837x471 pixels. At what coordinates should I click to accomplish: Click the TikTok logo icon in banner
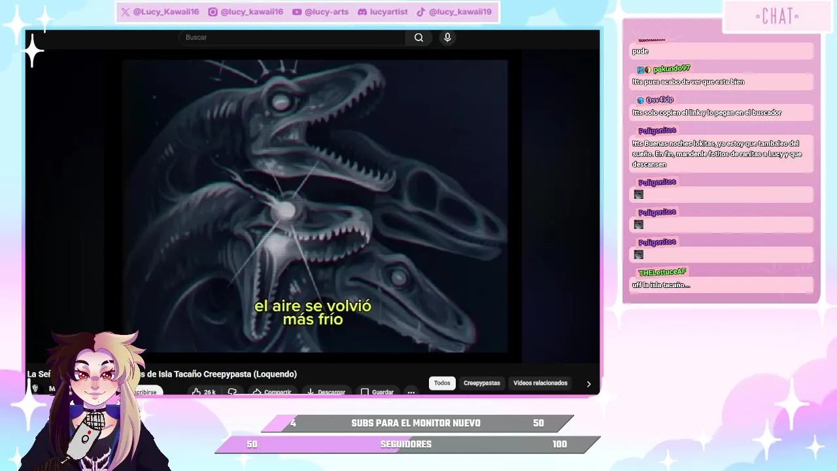point(421,12)
